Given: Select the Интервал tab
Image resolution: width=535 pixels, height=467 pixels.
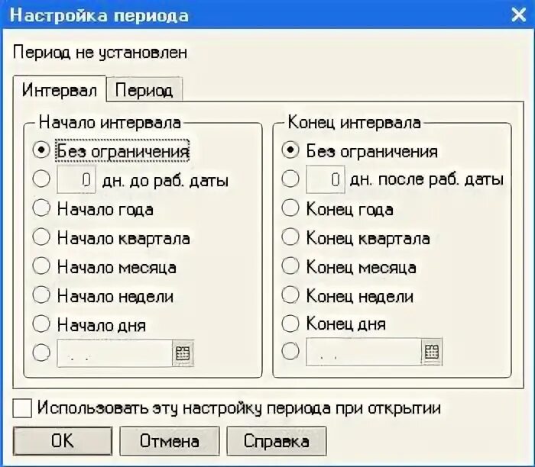Looking at the screenshot, I should tap(60, 89).
